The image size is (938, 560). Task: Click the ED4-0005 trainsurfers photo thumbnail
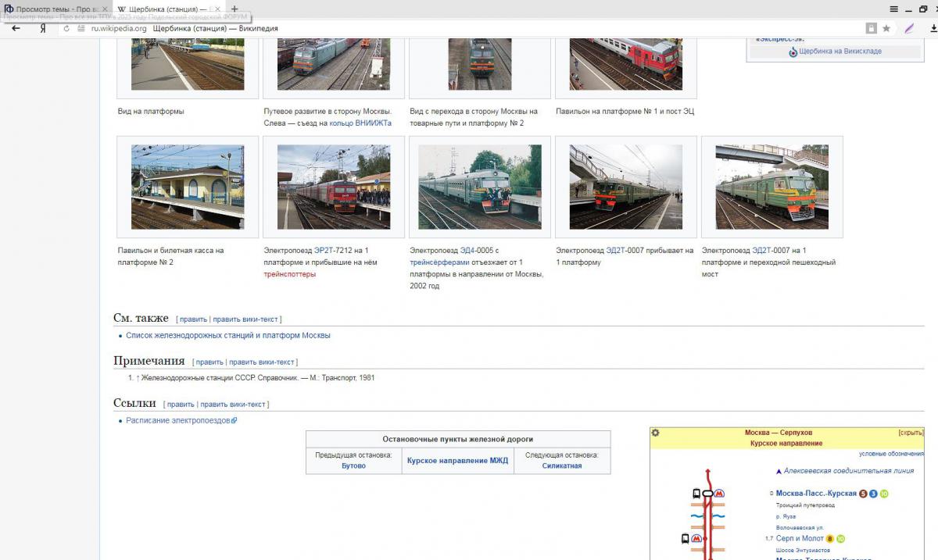click(479, 187)
